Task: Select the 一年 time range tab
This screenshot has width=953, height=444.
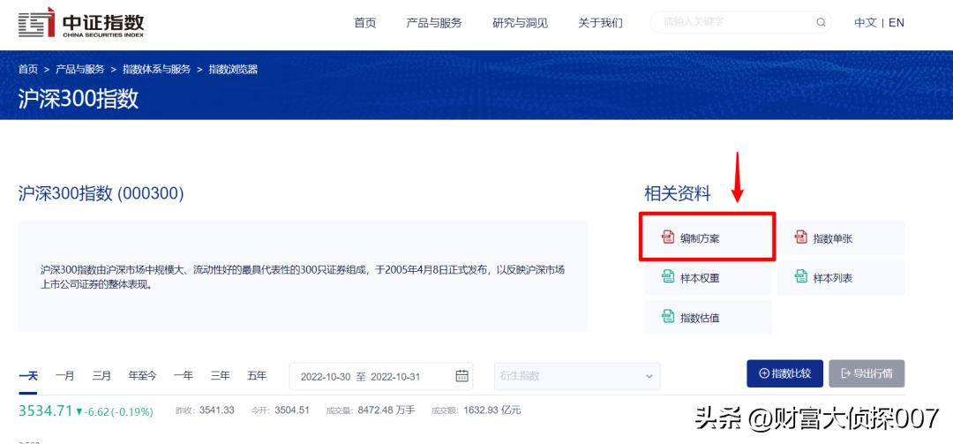Action: coord(183,376)
